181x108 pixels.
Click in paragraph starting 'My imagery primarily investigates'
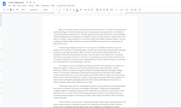pyautogui.click(x=89, y=74)
